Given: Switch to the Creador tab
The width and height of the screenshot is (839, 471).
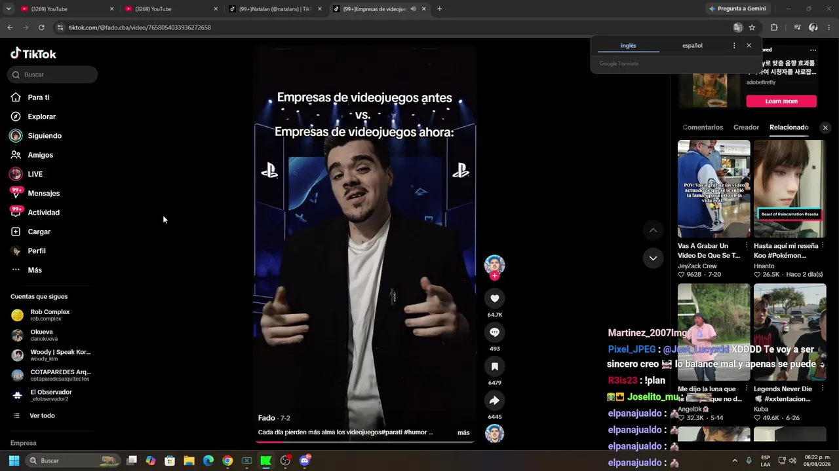Looking at the screenshot, I should (746, 128).
